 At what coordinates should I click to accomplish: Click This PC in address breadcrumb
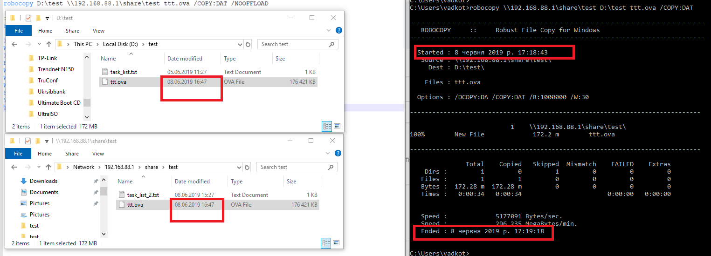click(83, 44)
